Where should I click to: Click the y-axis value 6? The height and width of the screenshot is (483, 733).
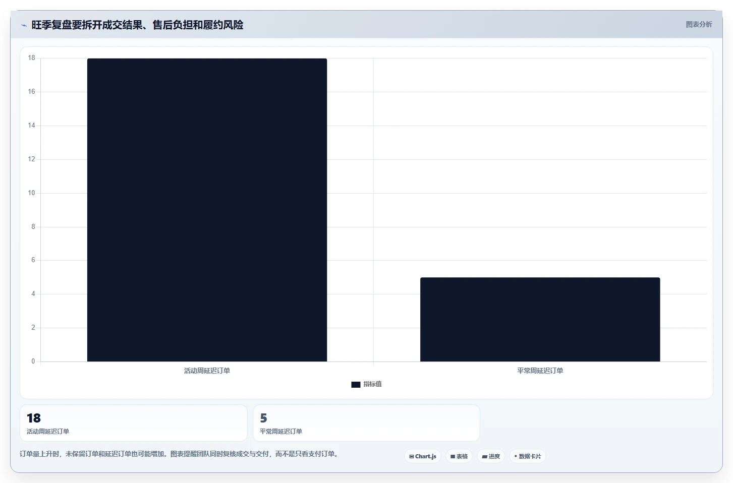(x=33, y=260)
